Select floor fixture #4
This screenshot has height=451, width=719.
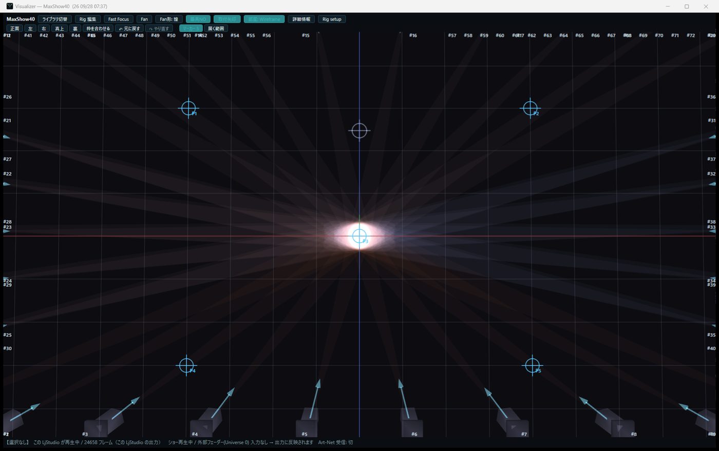pos(205,422)
